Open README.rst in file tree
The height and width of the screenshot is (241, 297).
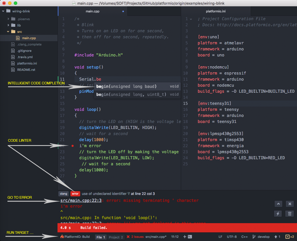[29, 70]
